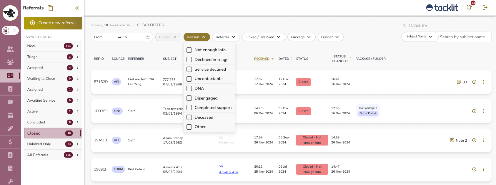496x185 pixels.
Task: Open more options menu for referral 19891F
Action: point(483,169)
